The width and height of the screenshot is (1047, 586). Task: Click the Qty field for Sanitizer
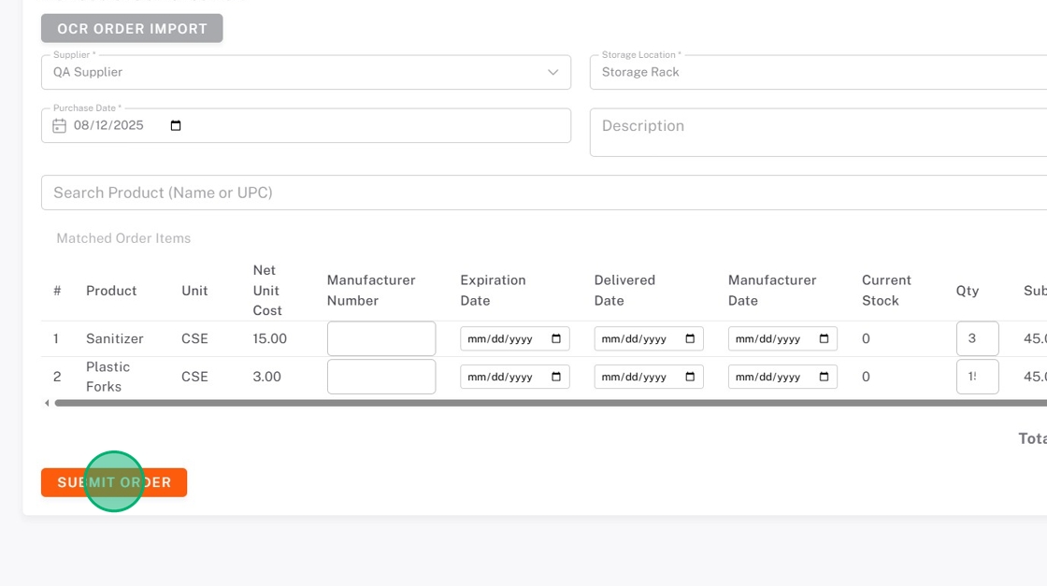pyautogui.click(x=977, y=338)
